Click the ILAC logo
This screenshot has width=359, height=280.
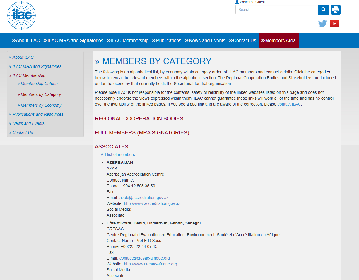21,15
